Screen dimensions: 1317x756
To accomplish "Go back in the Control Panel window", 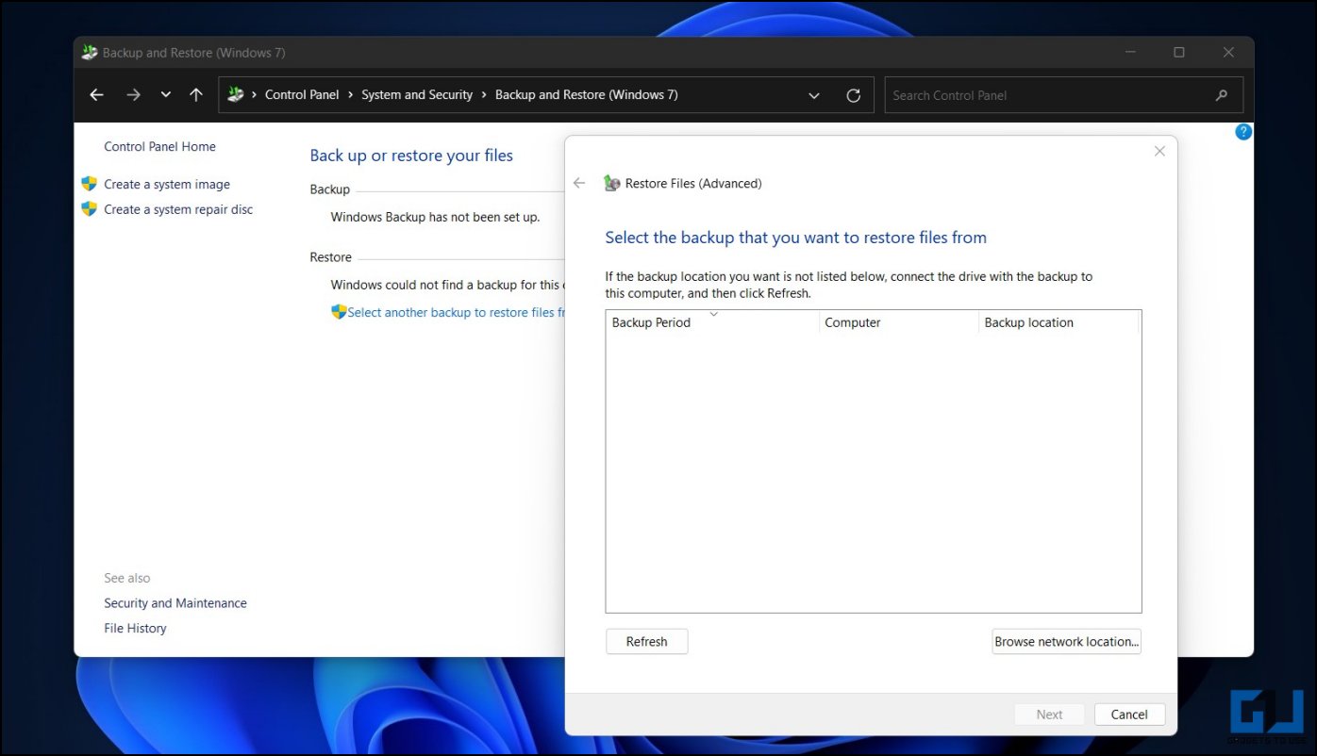I will point(96,95).
